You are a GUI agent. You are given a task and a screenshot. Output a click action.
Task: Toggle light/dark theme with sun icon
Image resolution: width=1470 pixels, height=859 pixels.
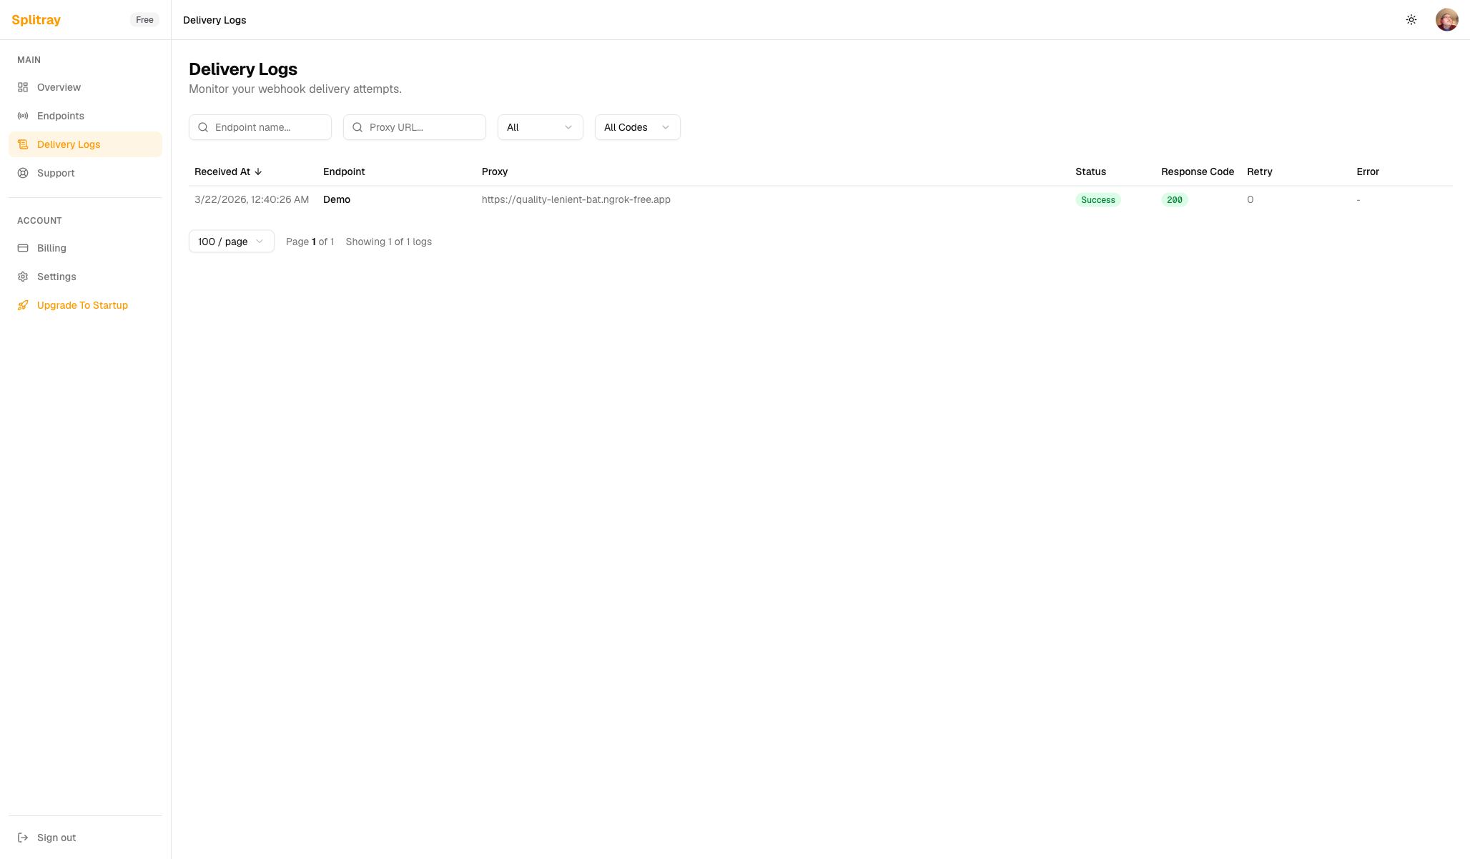click(1411, 20)
